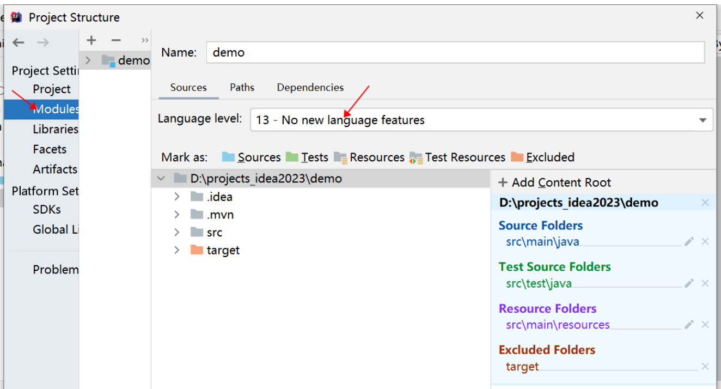Image resolution: width=721 pixels, height=389 pixels.
Task: Unexclude the target folder with X
Action: click(705, 367)
